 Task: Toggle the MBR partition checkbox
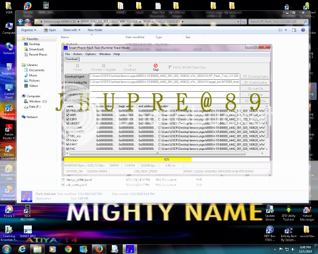pos(68,114)
